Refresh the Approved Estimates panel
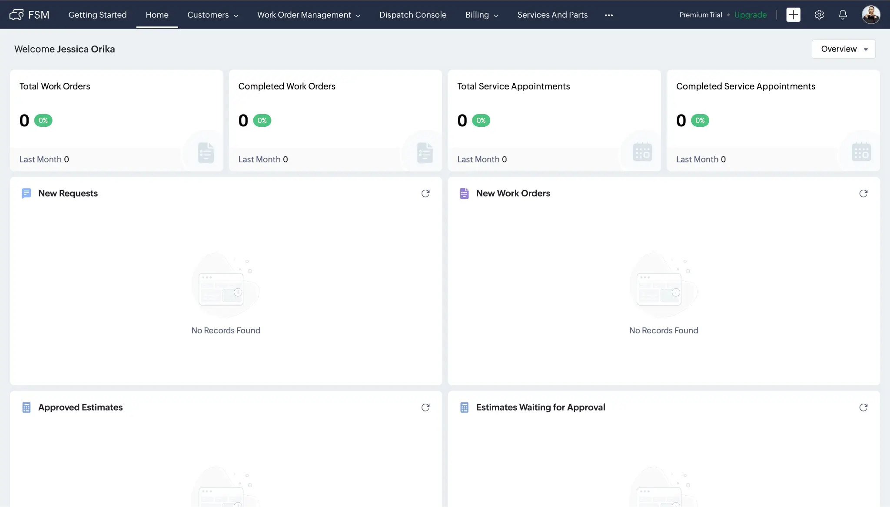Screen dimensions: 890x507 coord(425,408)
